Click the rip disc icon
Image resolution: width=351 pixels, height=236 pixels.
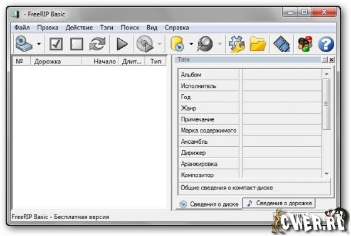145,44
